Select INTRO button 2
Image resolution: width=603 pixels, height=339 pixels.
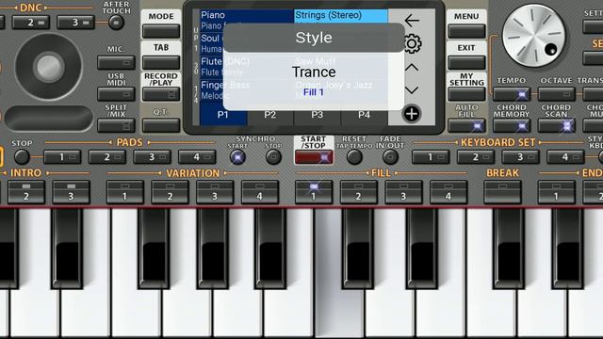pyautogui.click(x=26, y=192)
